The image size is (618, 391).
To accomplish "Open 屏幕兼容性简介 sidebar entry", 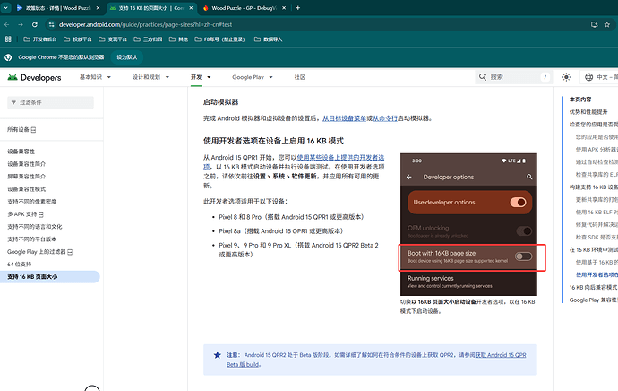I will [26, 177].
